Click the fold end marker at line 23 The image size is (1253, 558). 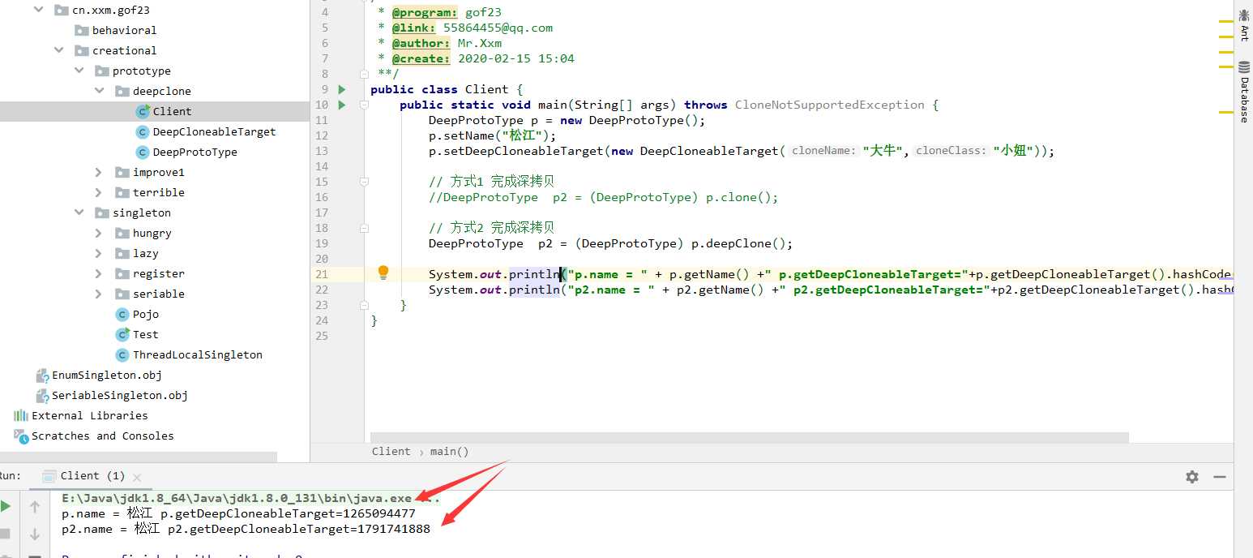[364, 305]
